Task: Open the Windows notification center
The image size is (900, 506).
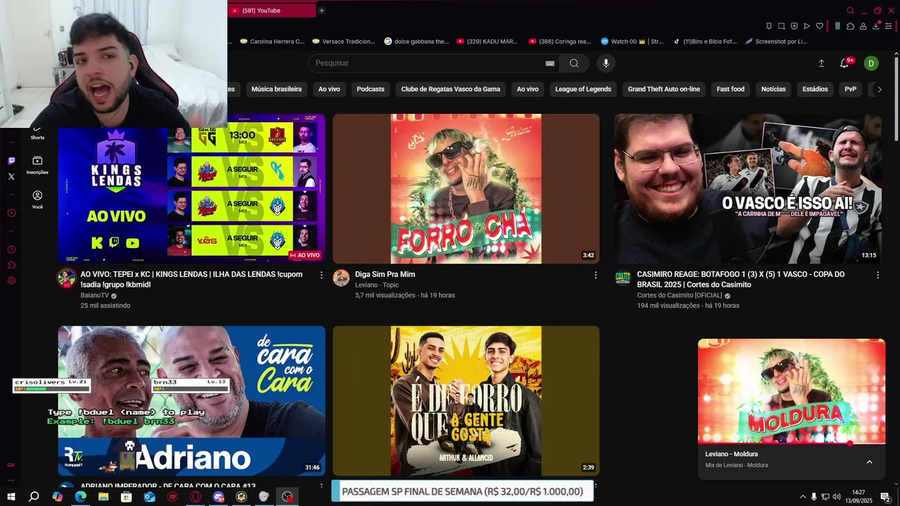Action: point(885,497)
